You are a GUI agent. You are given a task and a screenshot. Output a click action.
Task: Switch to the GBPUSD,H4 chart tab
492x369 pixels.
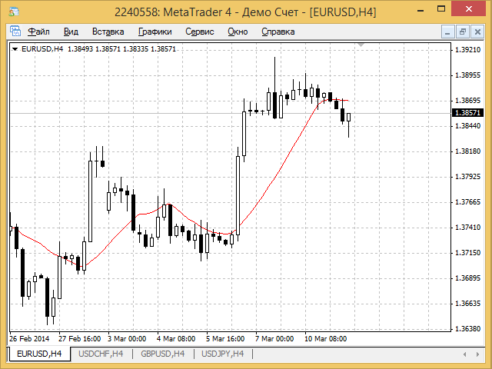(162, 354)
